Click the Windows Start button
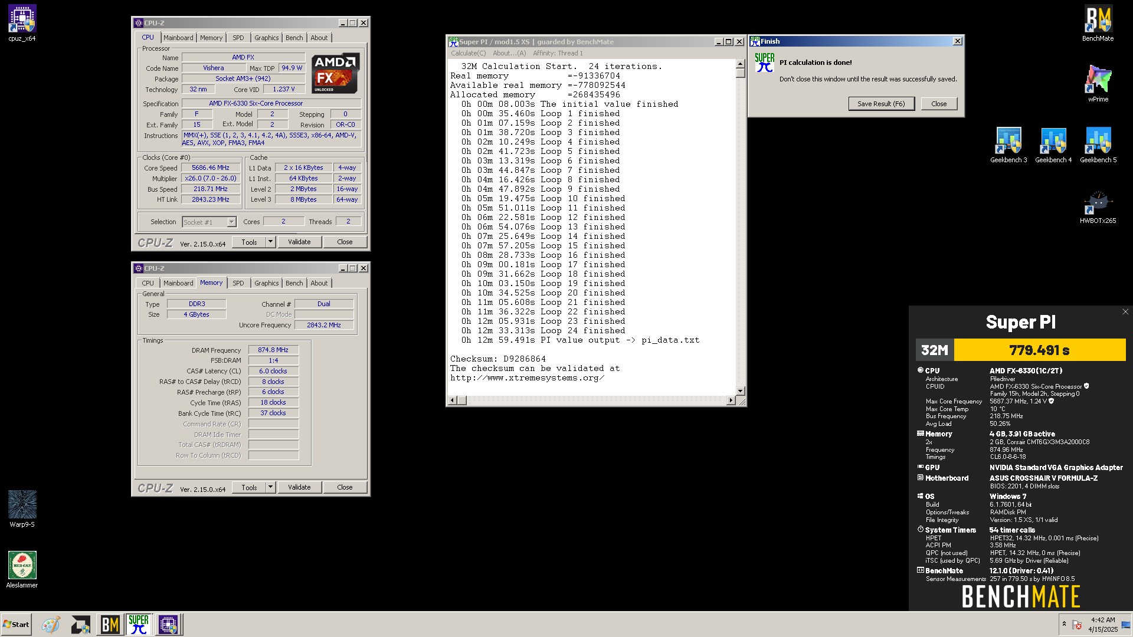Image resolution: width=1133 pixels, height=637 pixels. pos(16,625)
